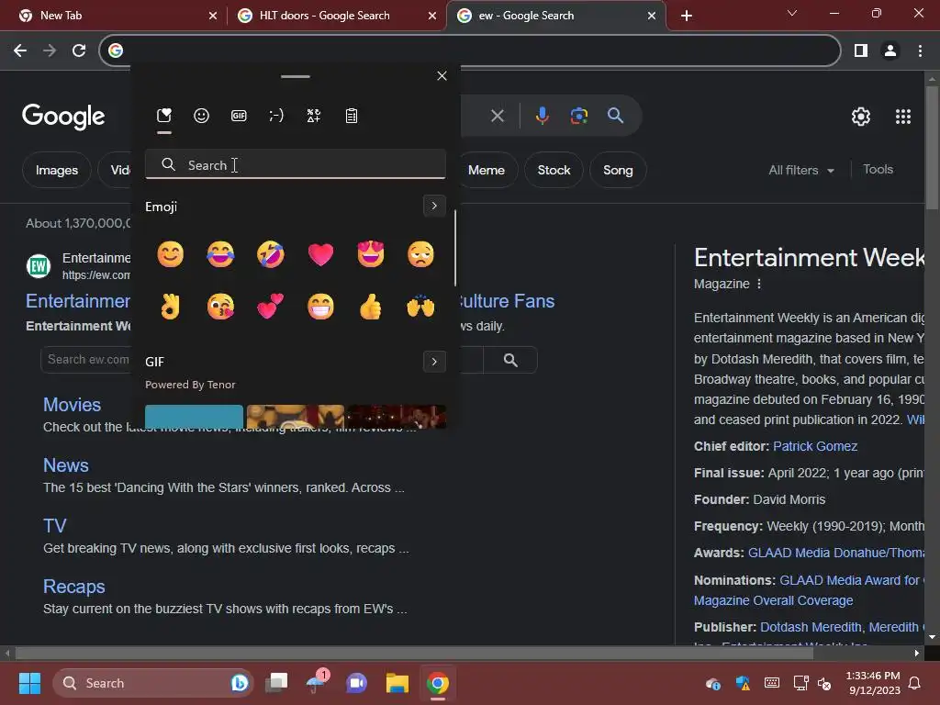The height and width of the screenshot is (705, 940).
Task: Clear the Google search box
Action: [497, 115]
